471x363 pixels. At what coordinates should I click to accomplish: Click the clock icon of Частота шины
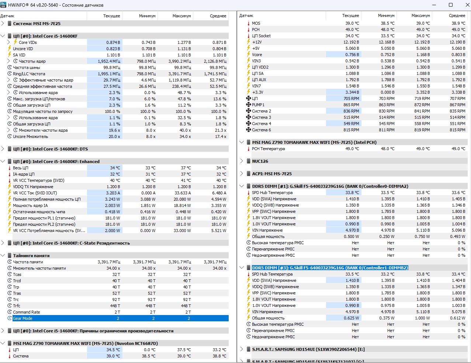[10, 68]
